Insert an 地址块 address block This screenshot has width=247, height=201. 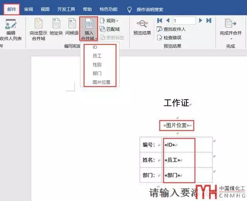tap(56, 27)
